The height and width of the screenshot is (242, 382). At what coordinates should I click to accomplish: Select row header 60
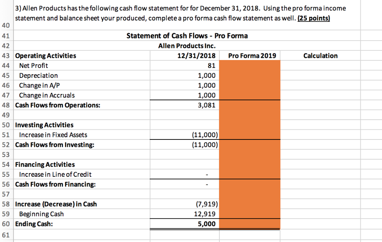(x=6, y=224)
